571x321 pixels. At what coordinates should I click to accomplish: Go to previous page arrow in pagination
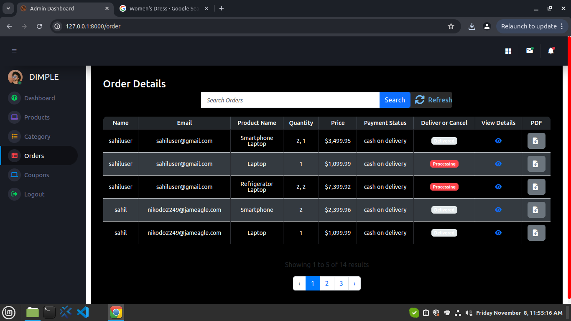pyautogui.click(x=299, y=283)
